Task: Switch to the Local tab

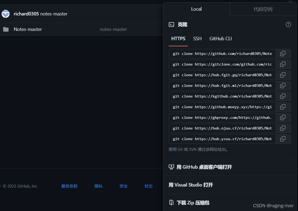Action: pyautogui.click(x=196, y=9)
